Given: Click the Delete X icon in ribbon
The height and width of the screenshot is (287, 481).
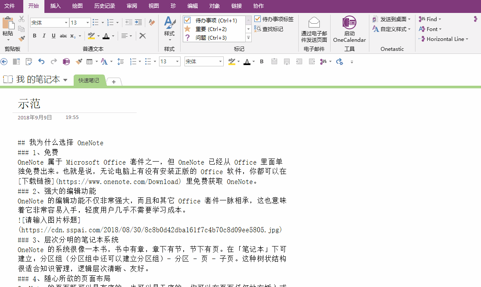Looking at the screenshot, I should (x=143, y=36).
